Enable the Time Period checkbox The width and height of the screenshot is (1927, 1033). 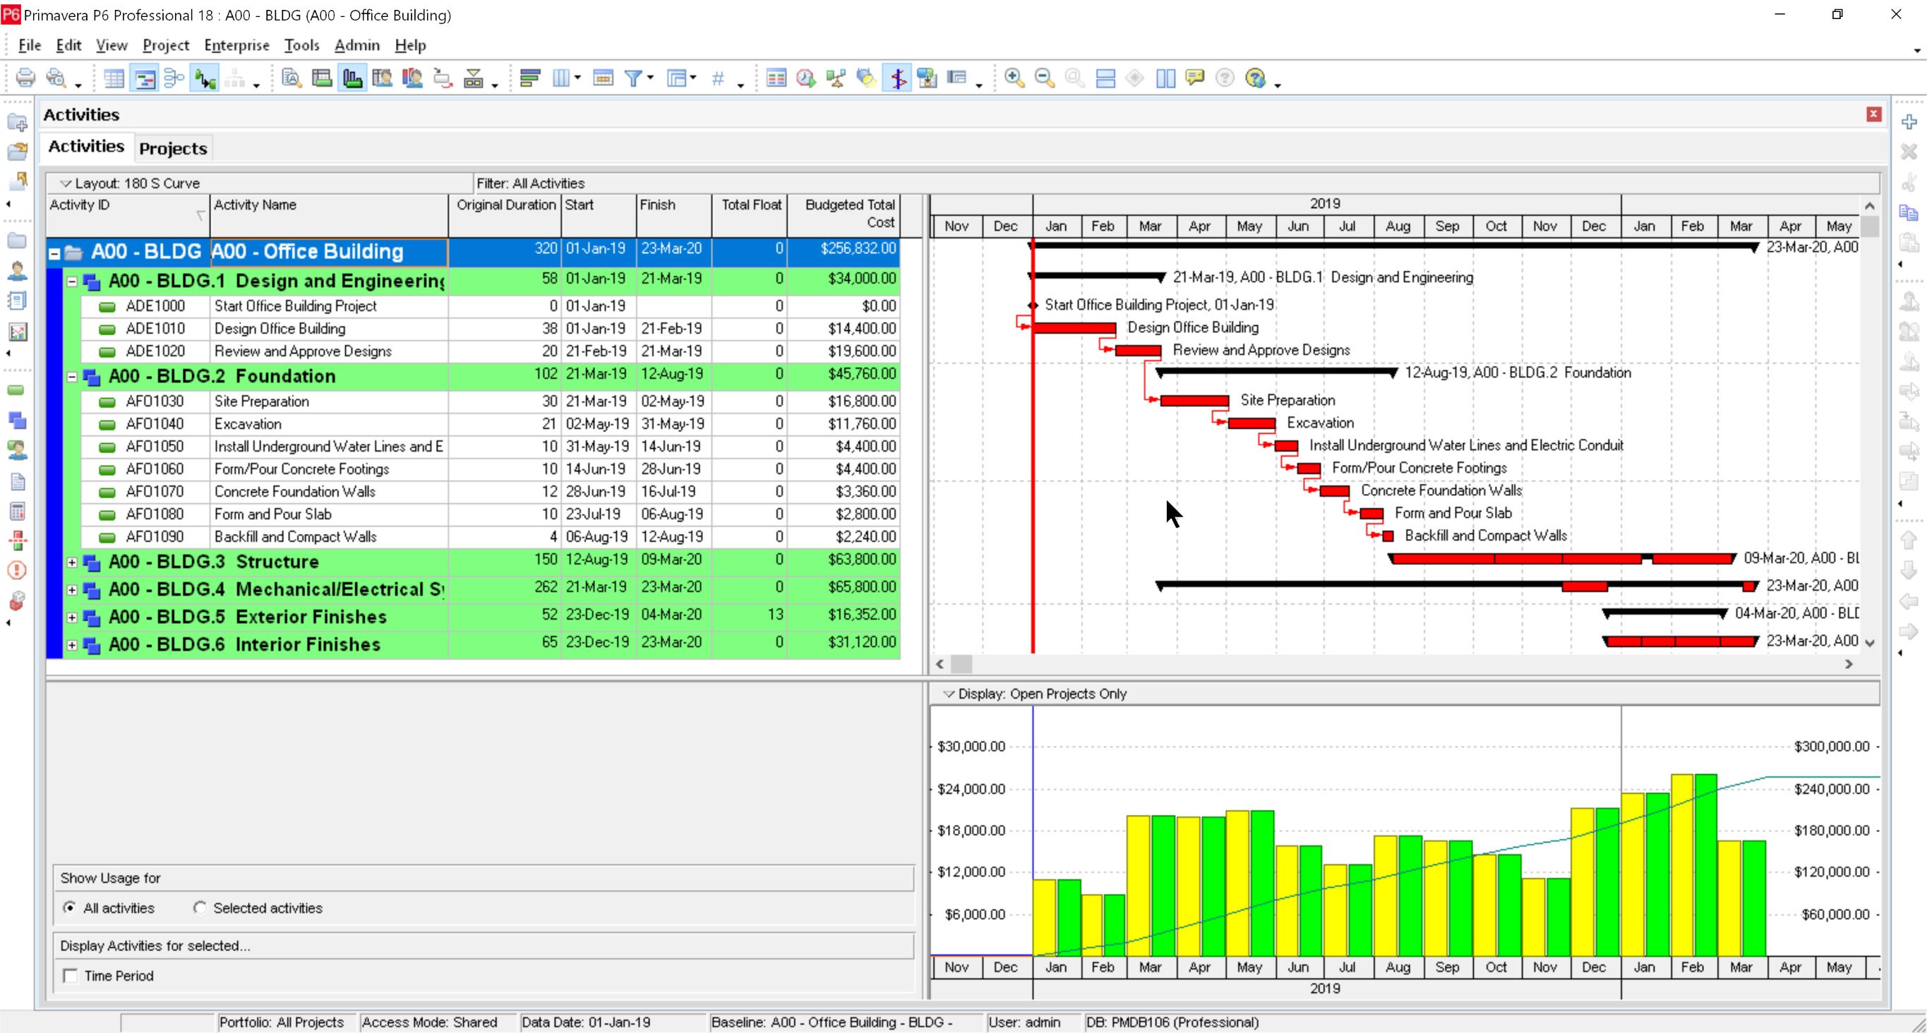coord(71,976)
